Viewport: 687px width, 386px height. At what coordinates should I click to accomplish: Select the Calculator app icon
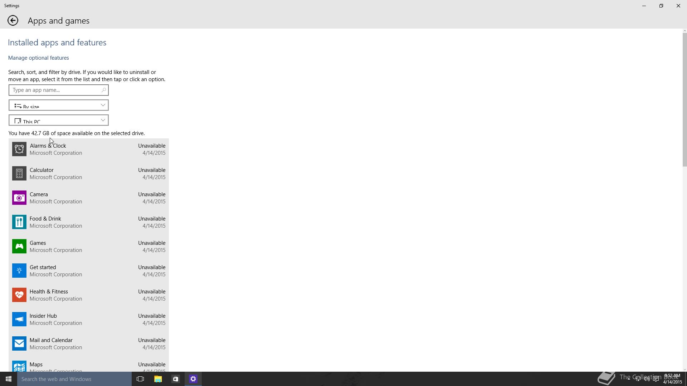(19, 173)
